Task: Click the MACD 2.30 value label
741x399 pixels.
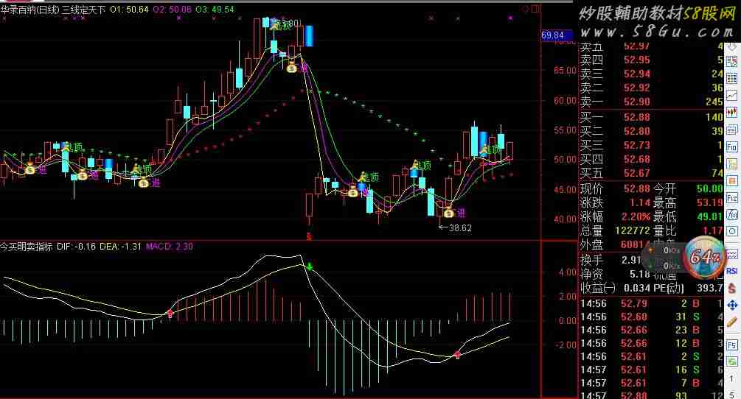Action: click(170, 246)
